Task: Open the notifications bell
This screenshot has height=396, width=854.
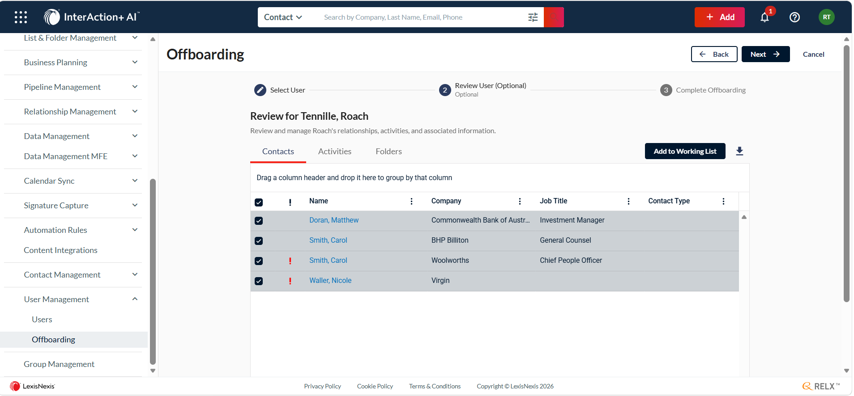Action: [764, 17]
